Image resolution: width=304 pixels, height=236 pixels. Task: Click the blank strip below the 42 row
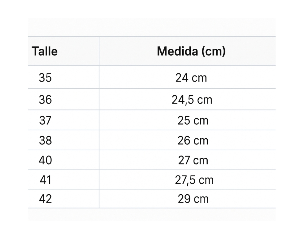152,214
